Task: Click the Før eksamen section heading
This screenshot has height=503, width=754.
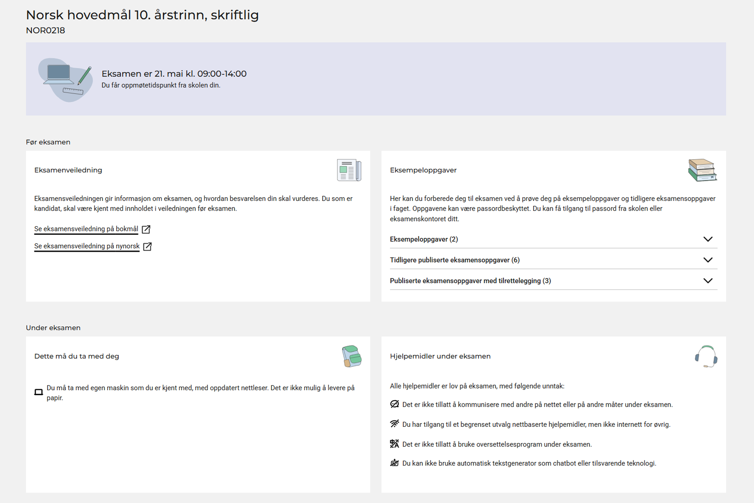Action: 48,142
